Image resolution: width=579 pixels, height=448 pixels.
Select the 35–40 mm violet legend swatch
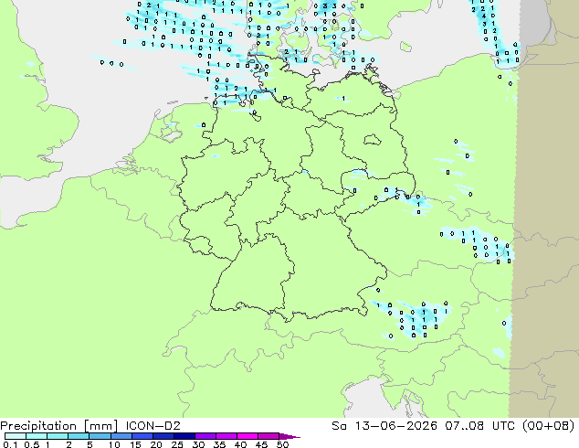[x=226, y=436]
